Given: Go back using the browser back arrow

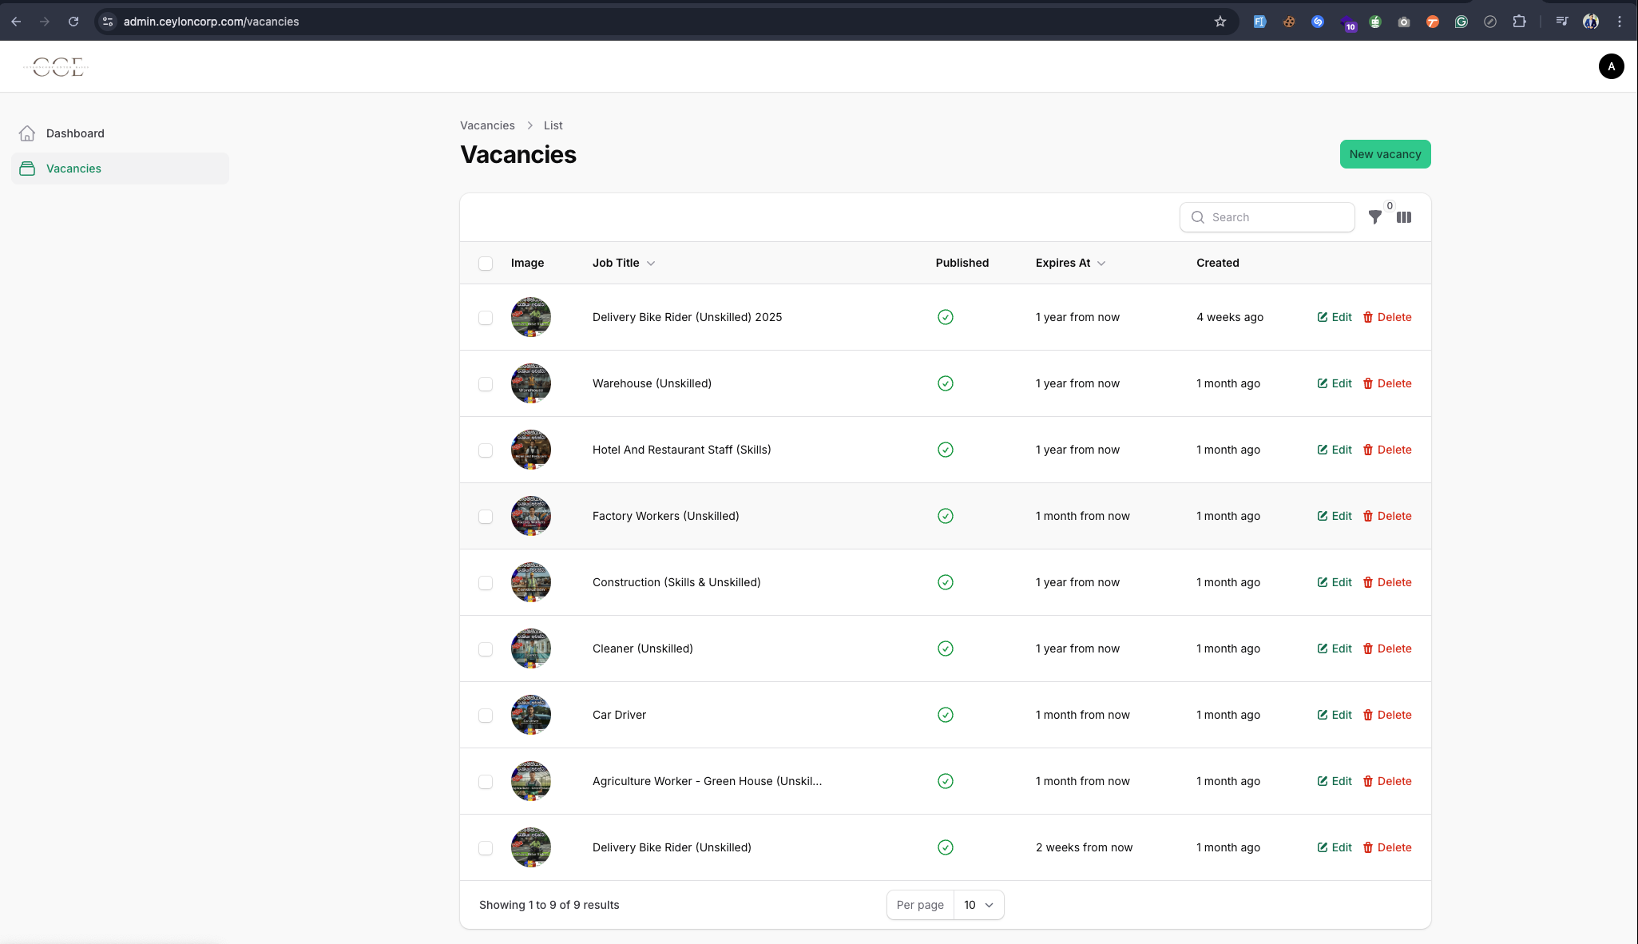Looking at the screenshot, I should [16, 22].
